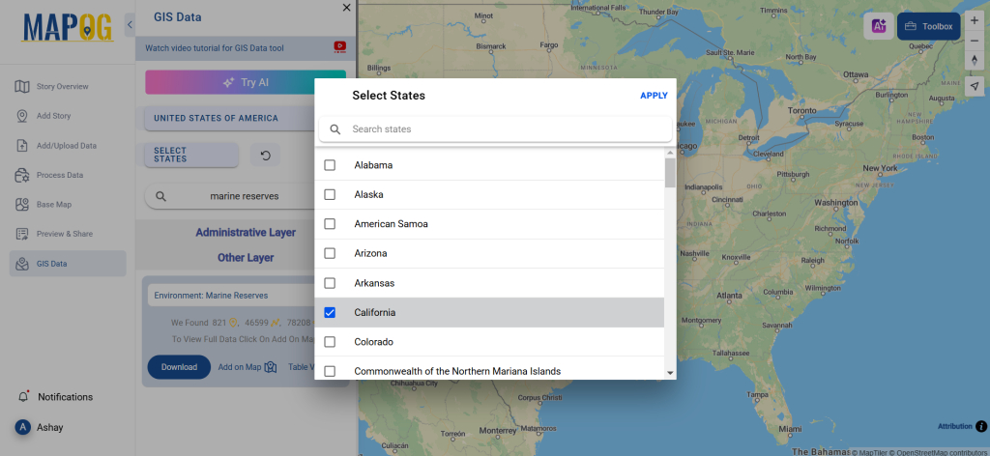
Task: Click the lines count polyline icon
Action: [x=276, y=323]
